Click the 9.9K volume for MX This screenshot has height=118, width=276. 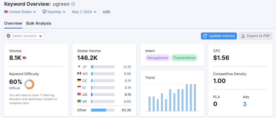[128, 74]
